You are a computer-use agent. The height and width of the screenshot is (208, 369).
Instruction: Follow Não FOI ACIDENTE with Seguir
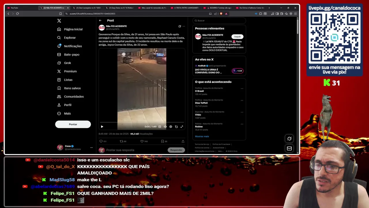pos(237,37)
